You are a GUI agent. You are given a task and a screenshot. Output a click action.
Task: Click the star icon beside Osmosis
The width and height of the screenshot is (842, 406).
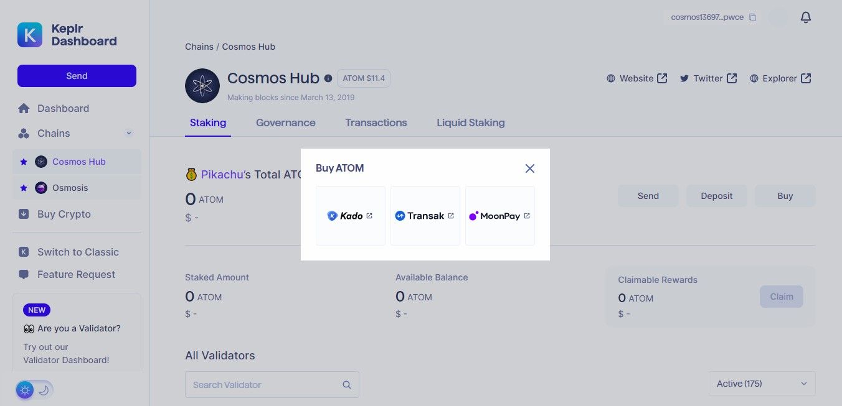click(24, 188)
